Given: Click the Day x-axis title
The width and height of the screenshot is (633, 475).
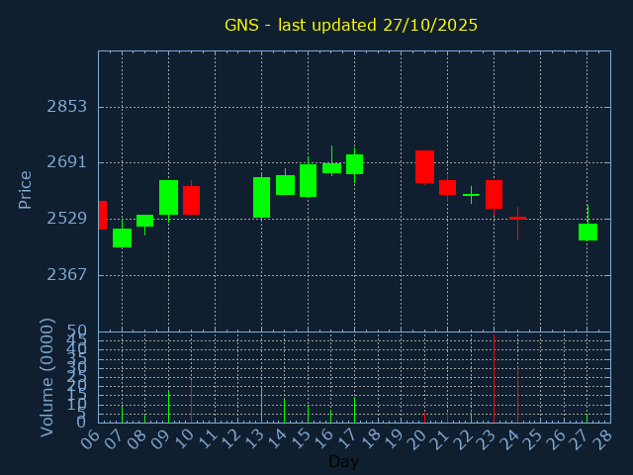Looking at the screenshot, I should point(343,461).
